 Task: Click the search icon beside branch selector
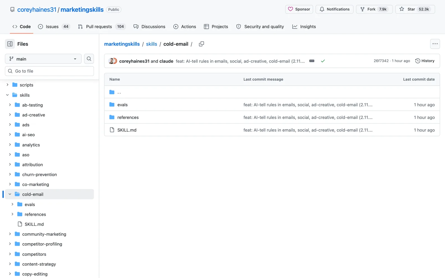pyautogui.click(x=89, y=59)
